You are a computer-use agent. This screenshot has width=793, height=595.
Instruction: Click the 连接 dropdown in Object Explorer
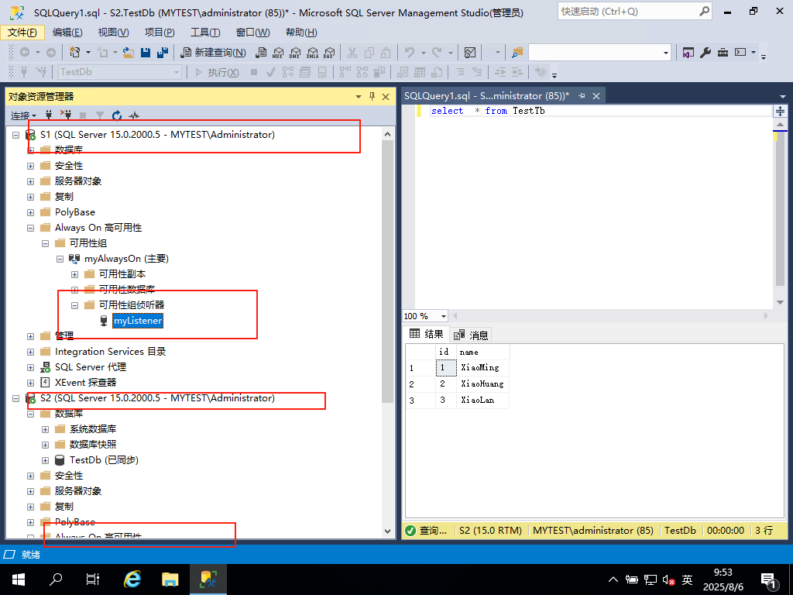tap(23, 116)
